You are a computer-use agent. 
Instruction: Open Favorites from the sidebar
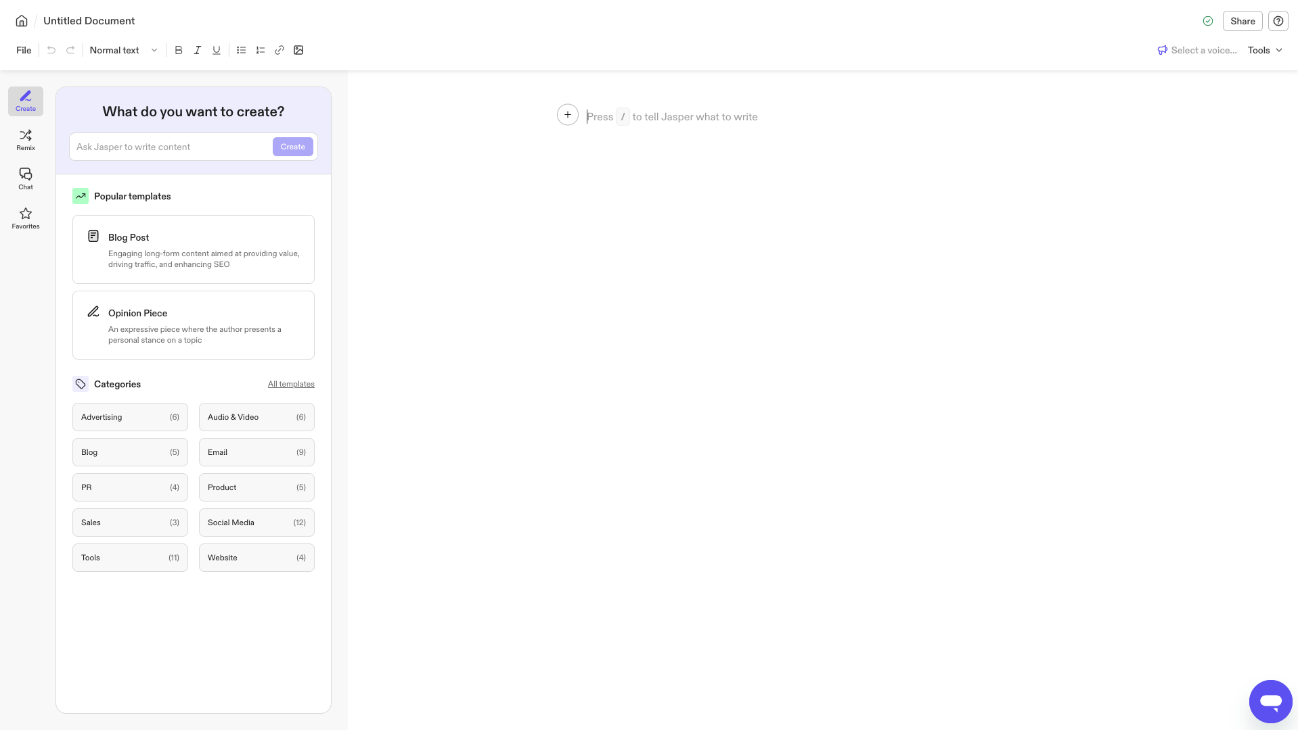(x=25, y=218)
